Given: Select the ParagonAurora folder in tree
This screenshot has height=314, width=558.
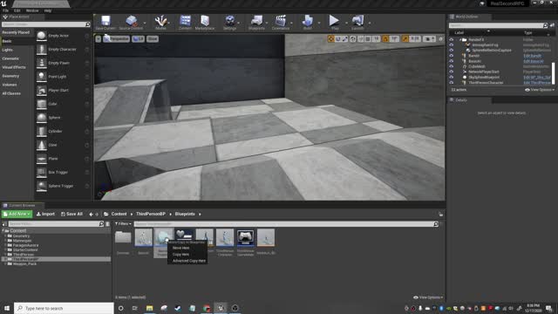Looking at the screenshot, I should click(x=25, y=245).
